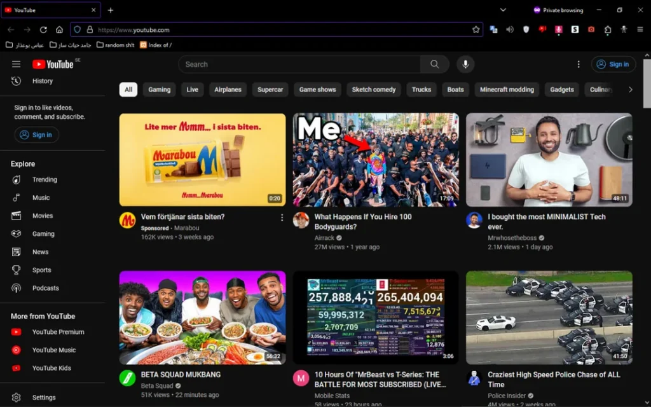Click the tracking protection shield in URL bar

pos(77,30)
